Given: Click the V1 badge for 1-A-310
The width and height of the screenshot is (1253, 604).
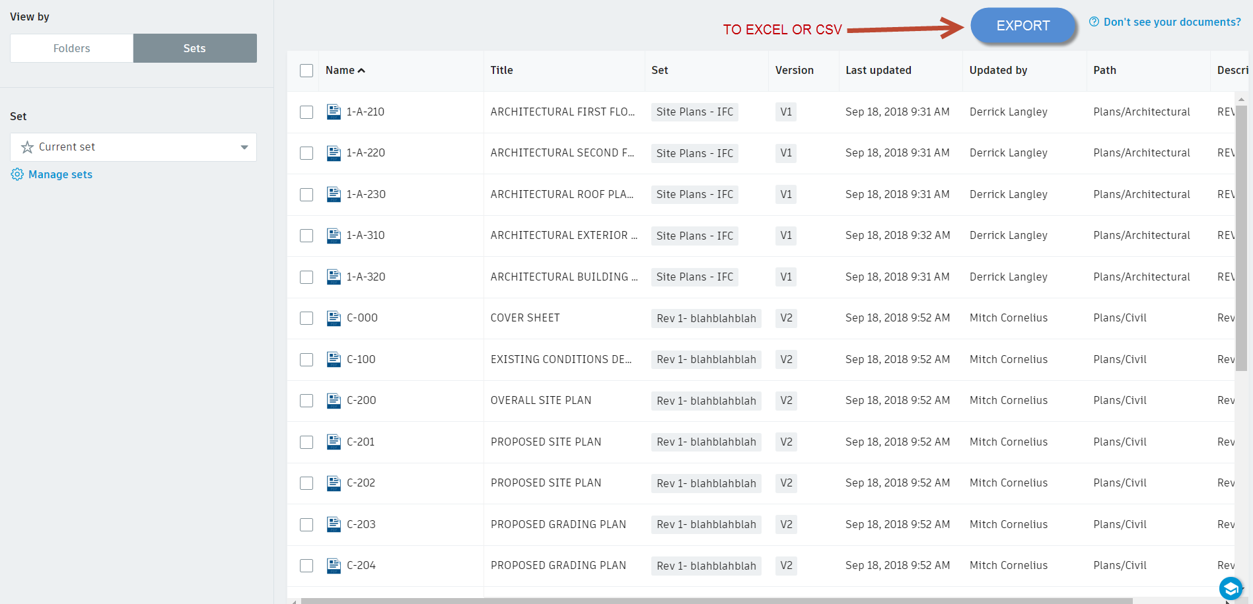Looking at the screenshot, I should 786,236.
